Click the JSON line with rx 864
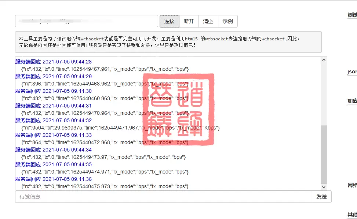 point(105,142)
